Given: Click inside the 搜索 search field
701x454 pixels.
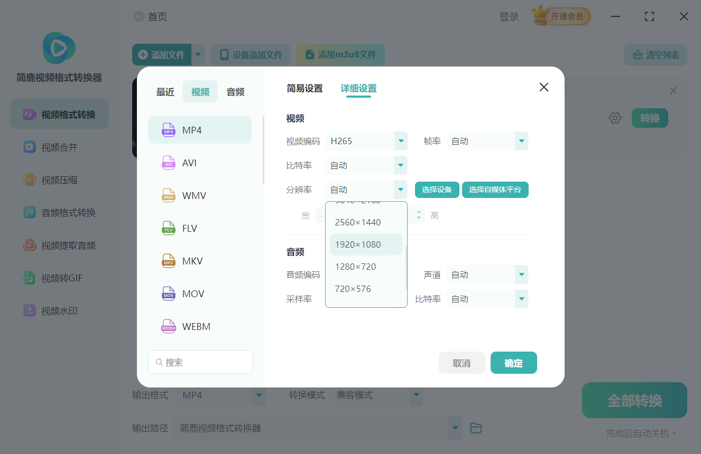Looking at the screenshot, I should coord(200,362).
